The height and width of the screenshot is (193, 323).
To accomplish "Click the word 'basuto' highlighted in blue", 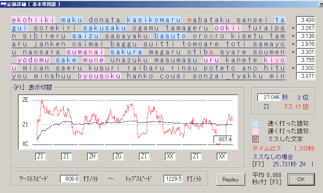I will (x=170, y=36).
